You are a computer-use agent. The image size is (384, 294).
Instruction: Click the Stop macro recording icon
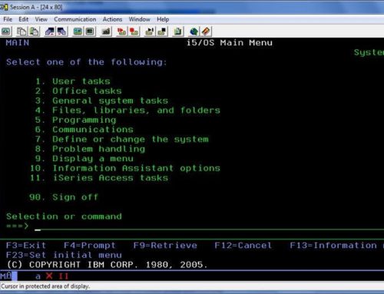pos(134,31)
